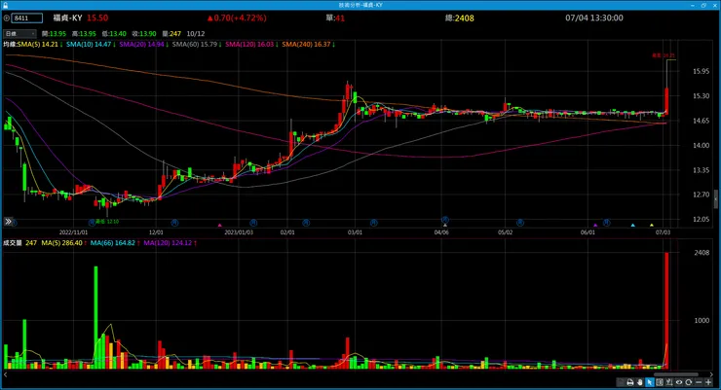Click the close price 收:13.90 value
Screen dimensions: 721x390
(144, 34)
